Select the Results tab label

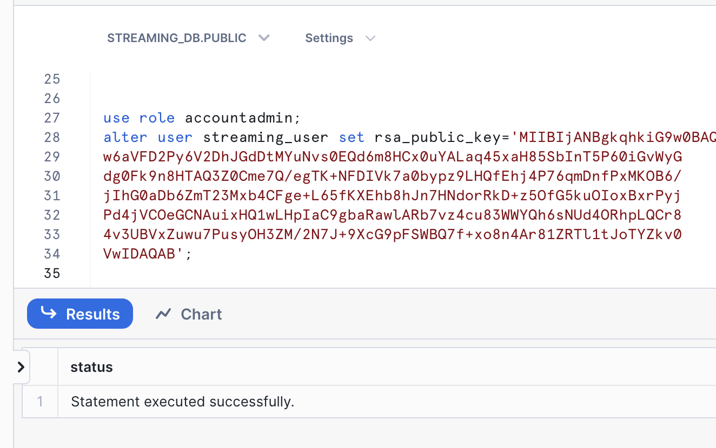tap(92, 314)
